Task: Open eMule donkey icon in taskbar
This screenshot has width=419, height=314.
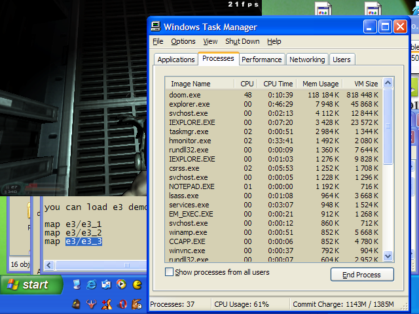Action: pyautogui.click(x=137, y=304)
